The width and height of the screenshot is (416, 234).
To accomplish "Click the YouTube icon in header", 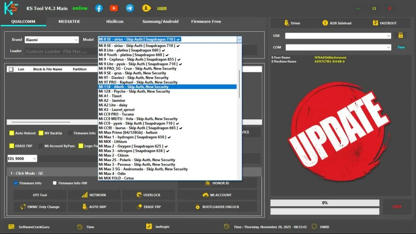I will [114, 8].
